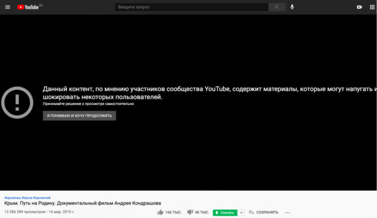Open the hamburger guide menu
The width and height of the screenshot is (377, 218).
[x=8, y=7]
